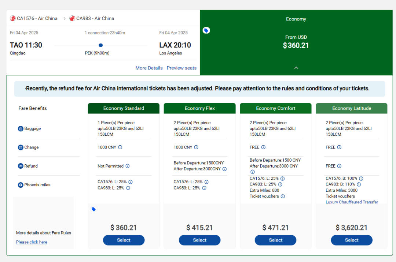Open the info icon next to Economy Latitude's FREE refund

point(339,166)
